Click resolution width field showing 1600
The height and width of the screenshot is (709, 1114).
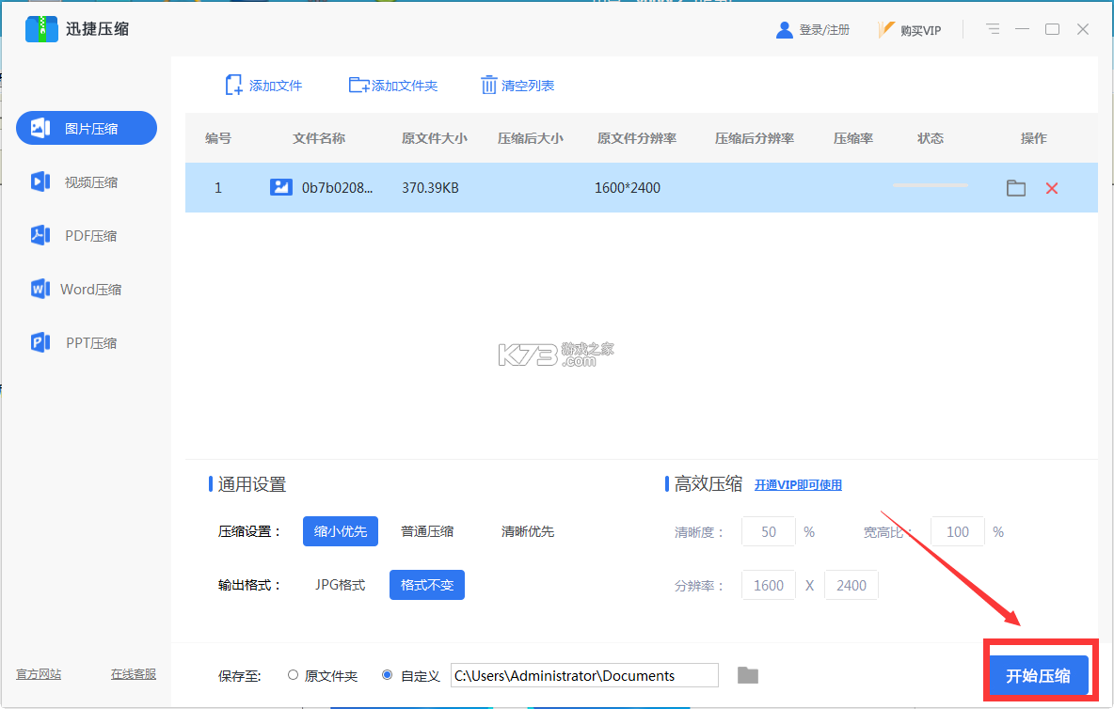[x=768, y=586]
